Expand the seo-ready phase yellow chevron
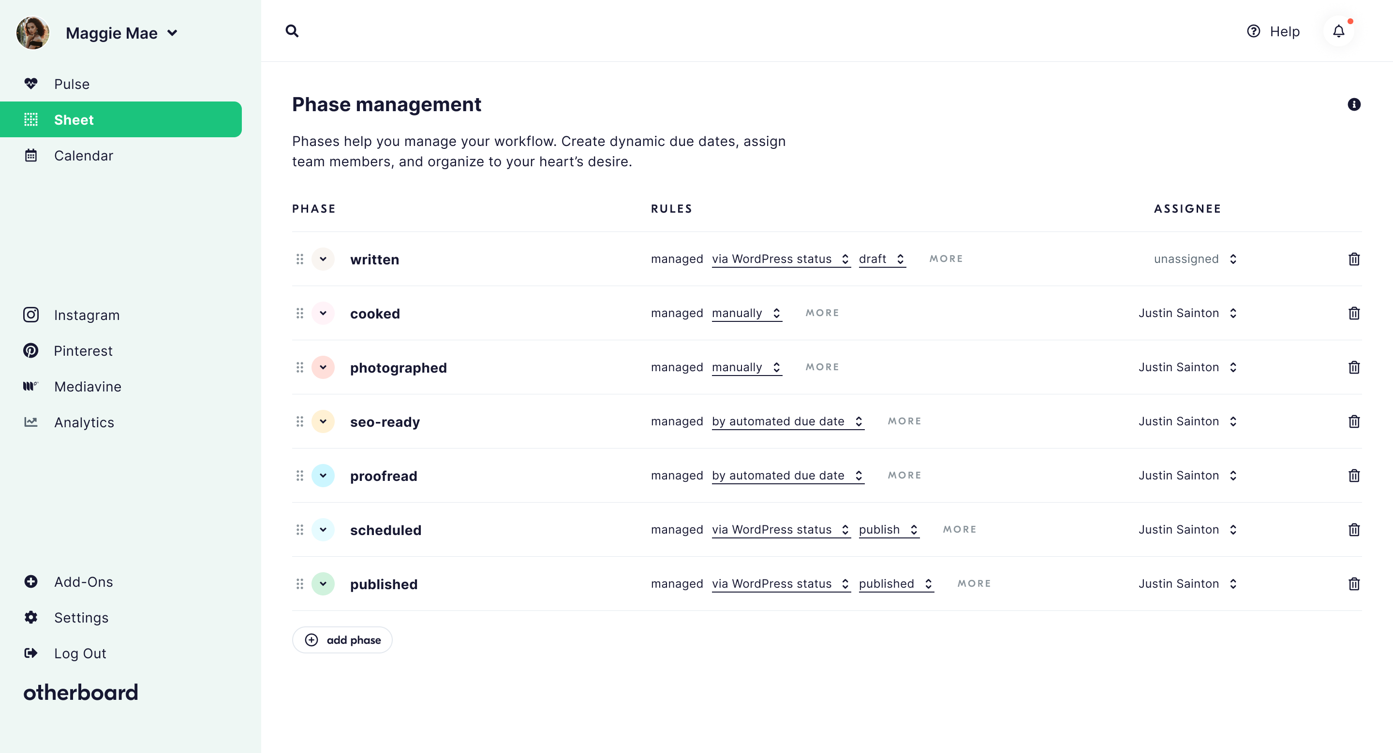Image resolution: width=1393 pixels, height=753 pixels. pos(323,421)
